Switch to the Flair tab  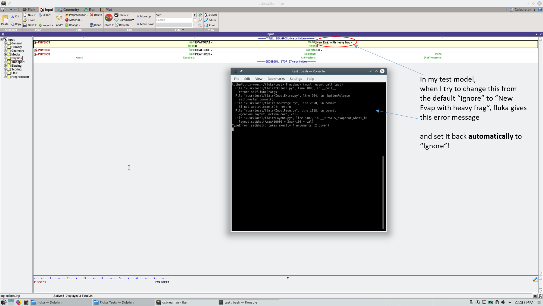29,10
